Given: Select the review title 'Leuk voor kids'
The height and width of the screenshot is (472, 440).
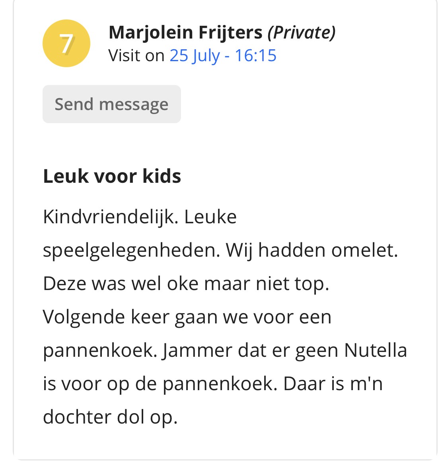Looking at the screenshot, I should (112, 176).
